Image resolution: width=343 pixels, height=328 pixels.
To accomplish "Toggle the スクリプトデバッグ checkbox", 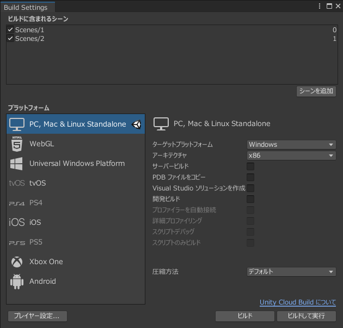I will coord(250,232).
